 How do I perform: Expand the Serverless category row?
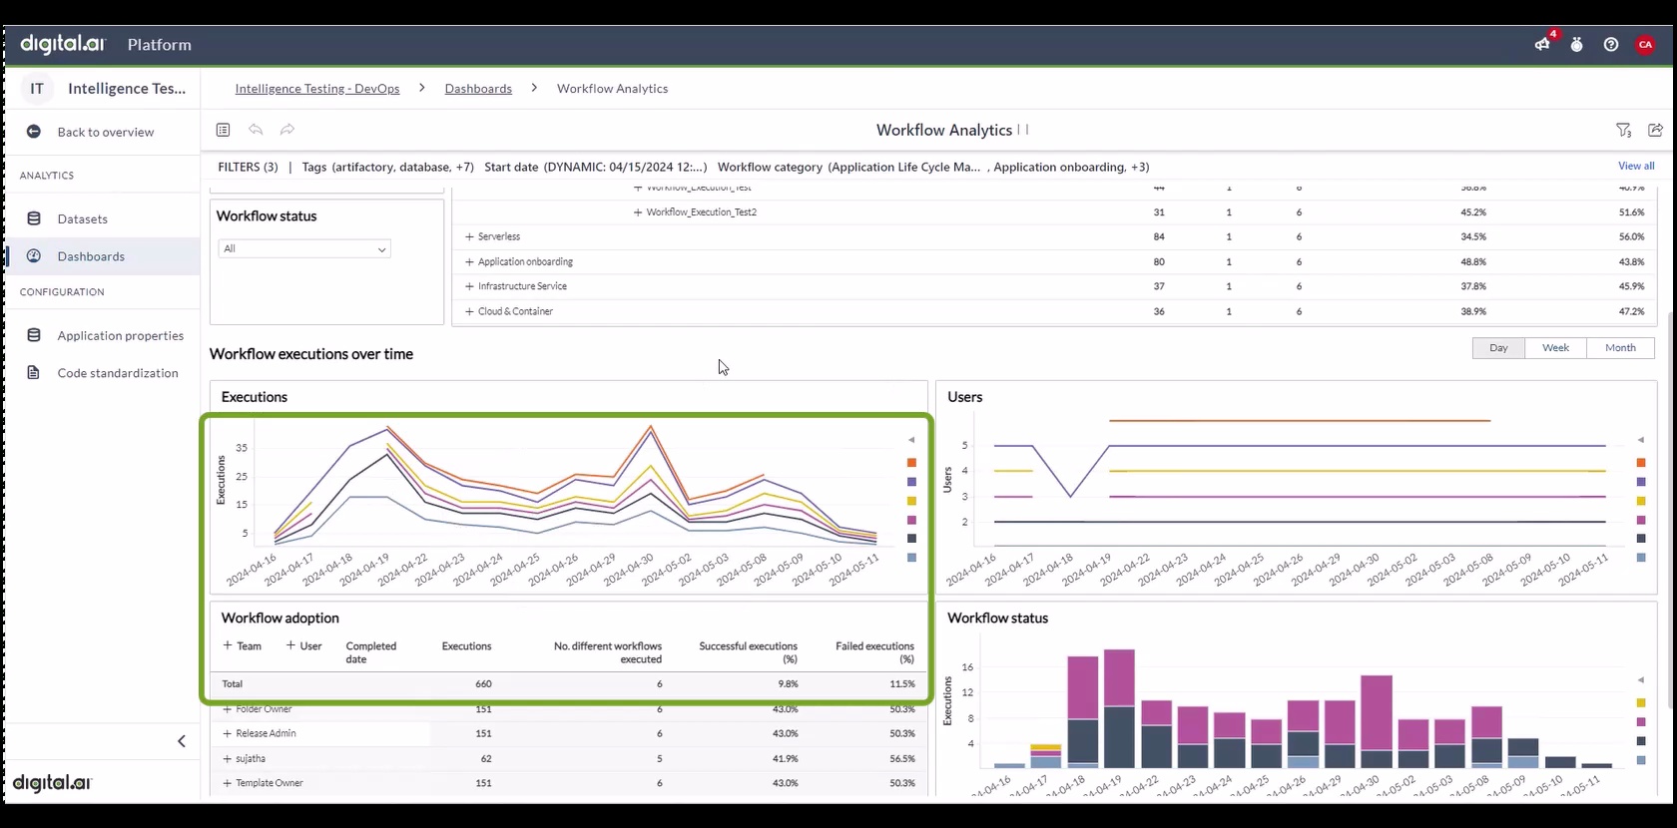click(469, 237)
